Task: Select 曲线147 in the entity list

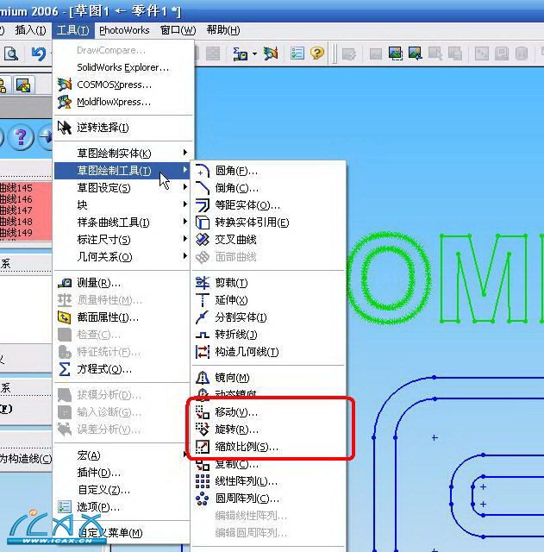Action: [x=16, y=210]
